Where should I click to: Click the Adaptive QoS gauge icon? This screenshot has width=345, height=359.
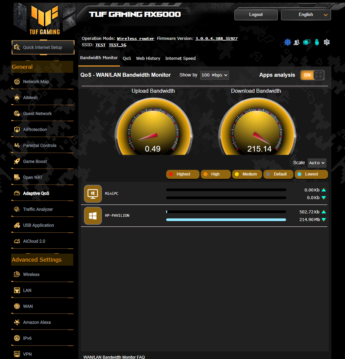(17, 193)
